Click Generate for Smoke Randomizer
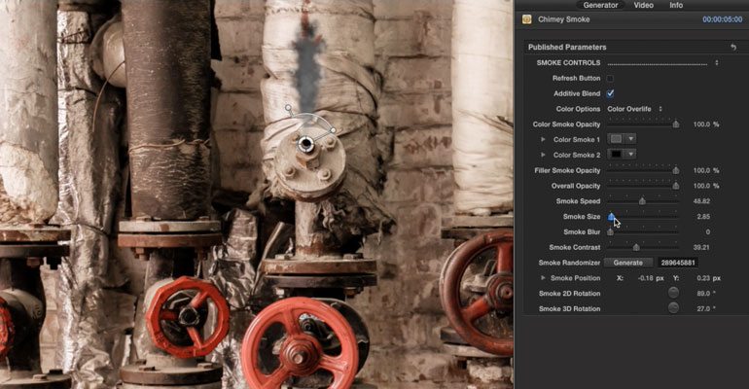The height and width of the screenshot is (389, 749). 627,263
